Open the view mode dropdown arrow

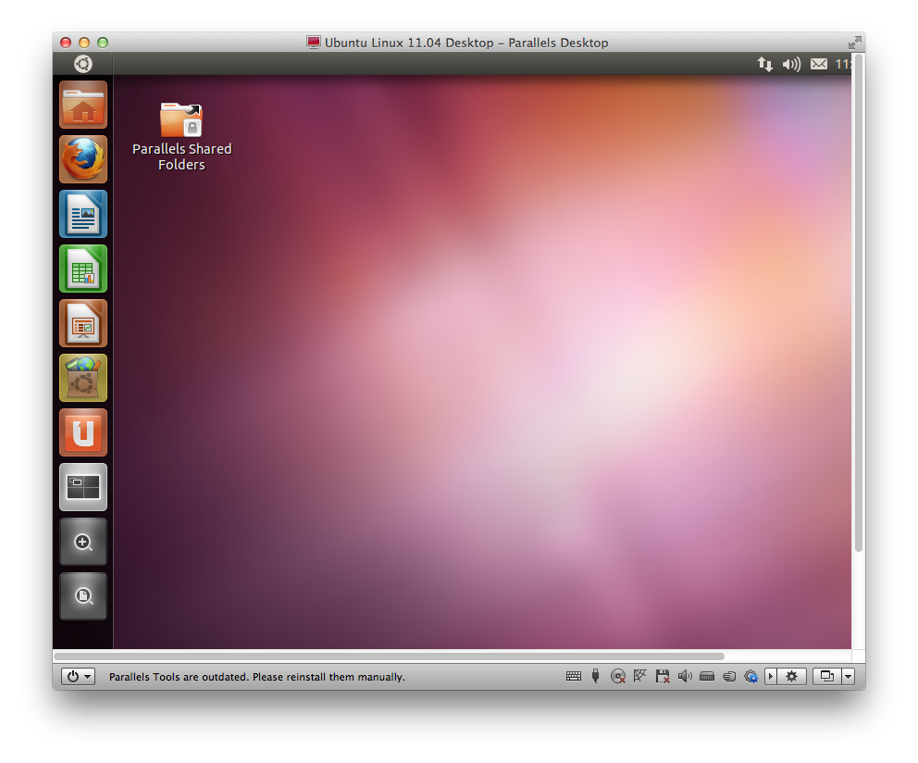pyautogui.click(x=849, y=676)
